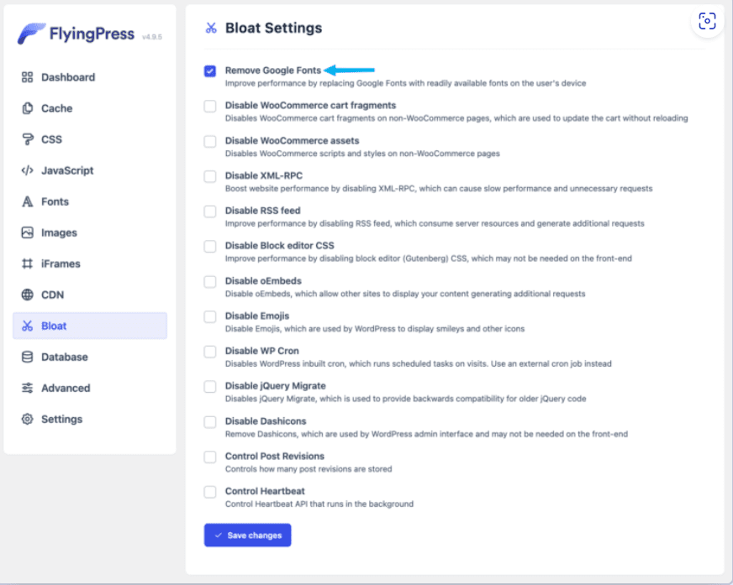Viewport: 733px width, 585px height.
Task: Navigate to Images settings
Action: click(90, 232)
